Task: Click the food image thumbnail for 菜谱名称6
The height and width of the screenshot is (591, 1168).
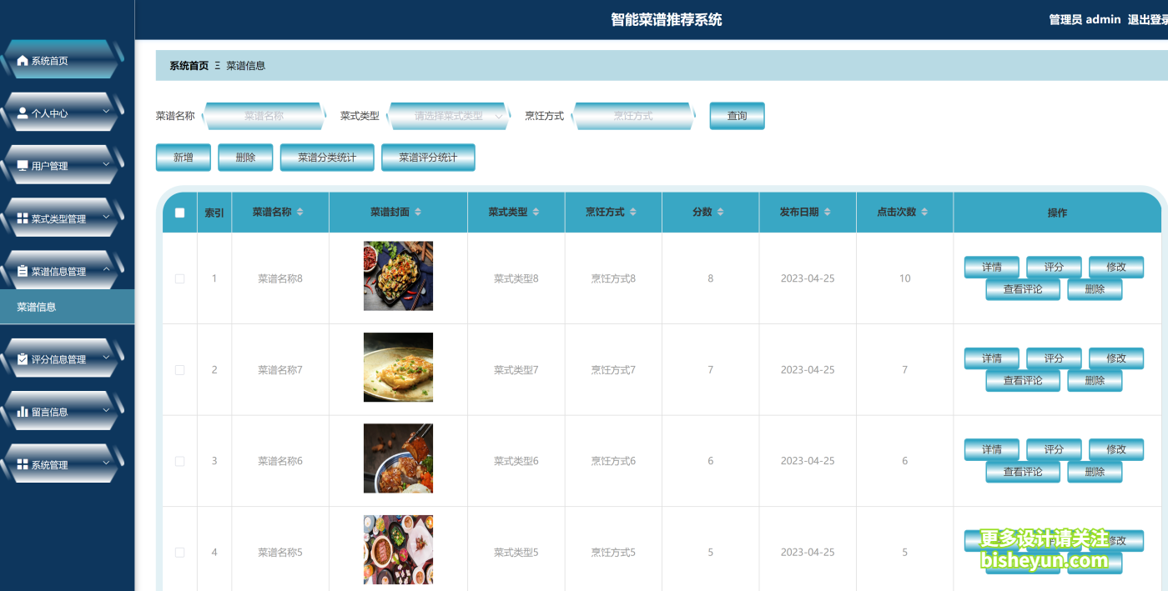Action: 398,458
